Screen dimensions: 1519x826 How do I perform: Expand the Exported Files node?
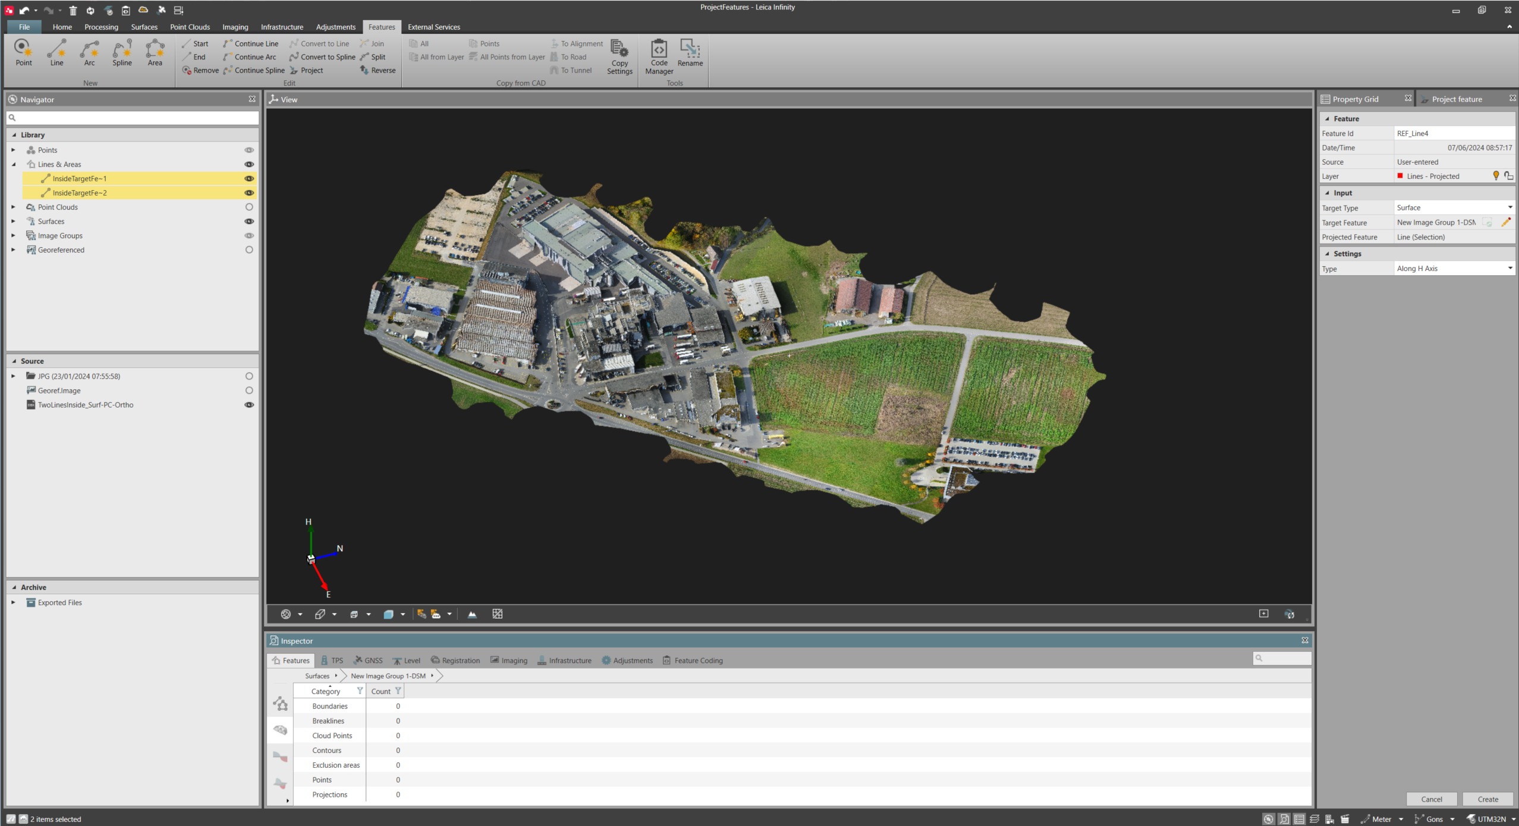[x=13, y=602]
